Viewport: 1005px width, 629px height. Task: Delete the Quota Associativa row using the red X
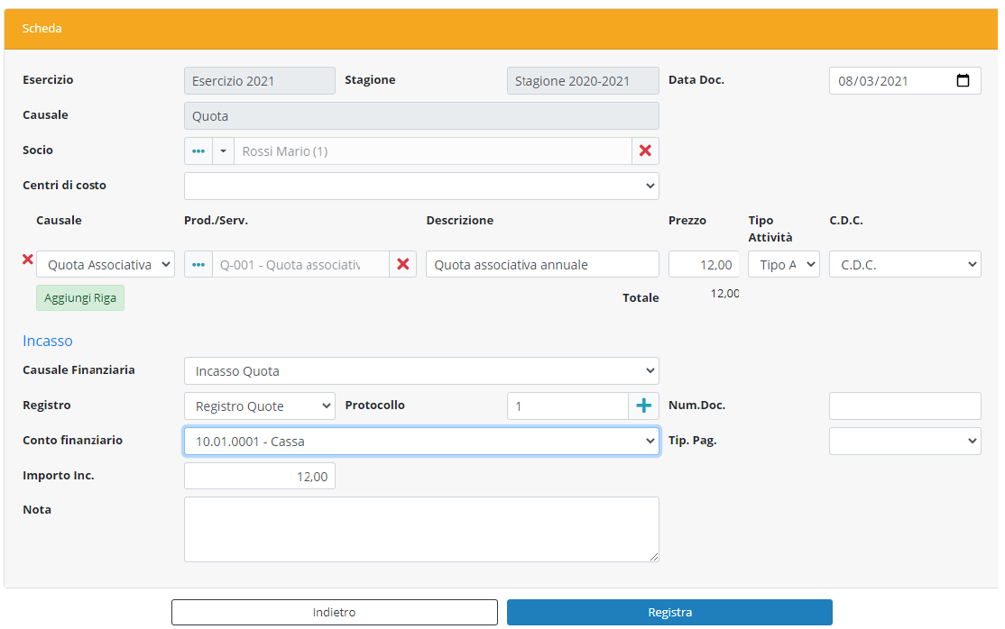point(27,260)
